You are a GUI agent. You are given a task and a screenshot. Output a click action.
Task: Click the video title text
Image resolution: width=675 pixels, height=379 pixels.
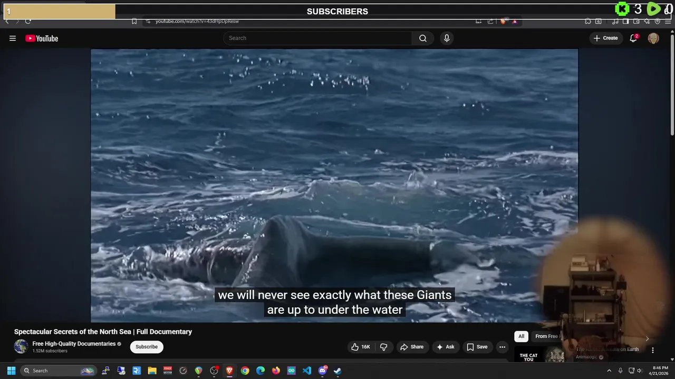coord(103,332)
